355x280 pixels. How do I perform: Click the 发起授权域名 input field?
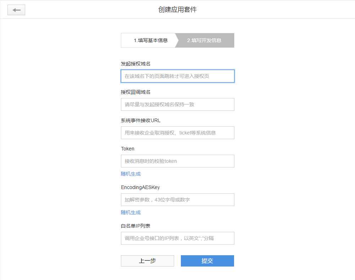click(x=177, y=76)
